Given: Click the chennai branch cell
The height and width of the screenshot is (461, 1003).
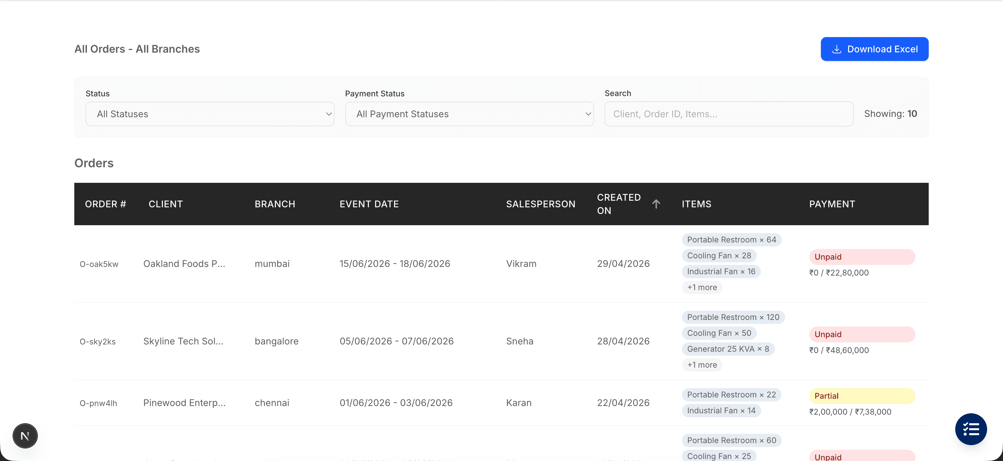Looking at the screenshot, I should pos(272,403).
